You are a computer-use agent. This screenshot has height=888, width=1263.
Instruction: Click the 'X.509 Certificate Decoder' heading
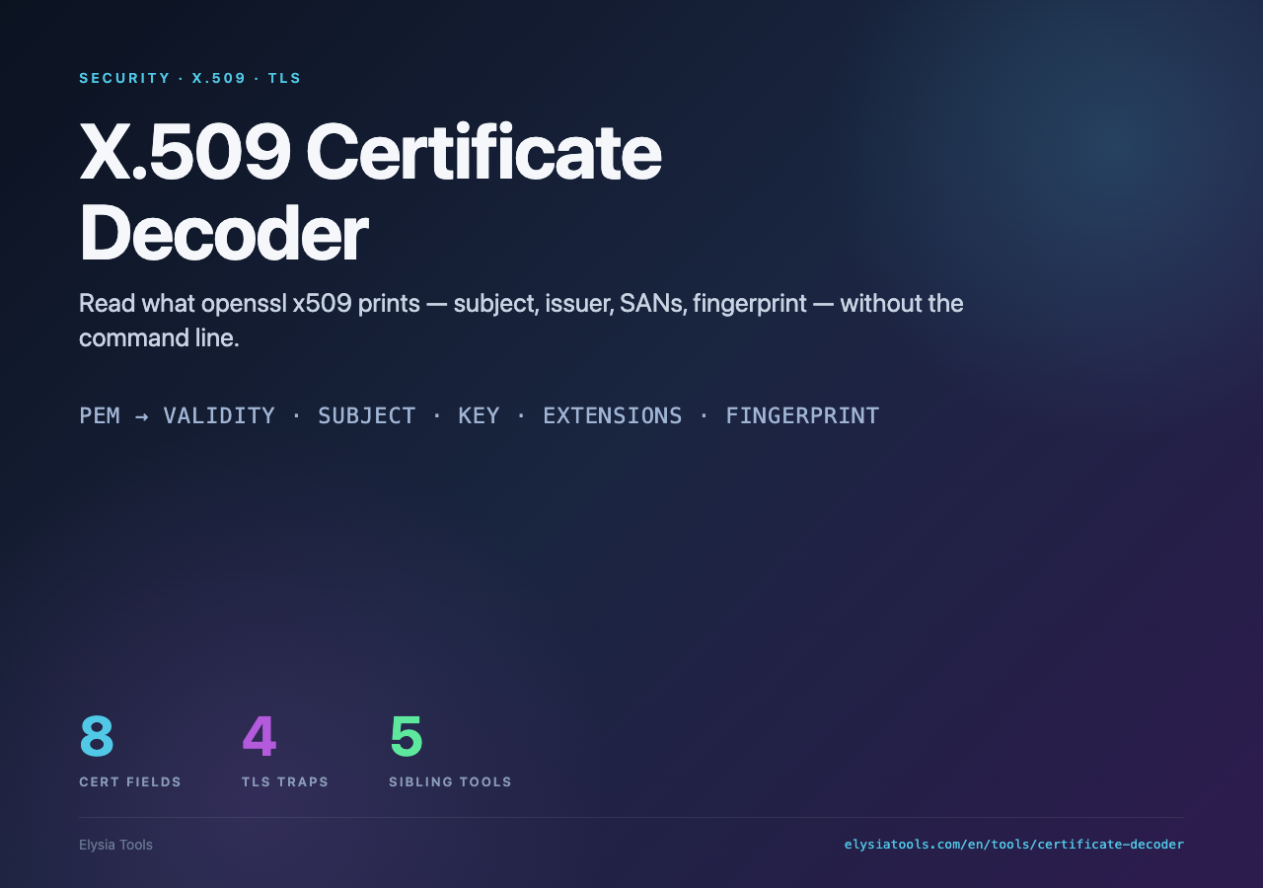coord(370,191)
